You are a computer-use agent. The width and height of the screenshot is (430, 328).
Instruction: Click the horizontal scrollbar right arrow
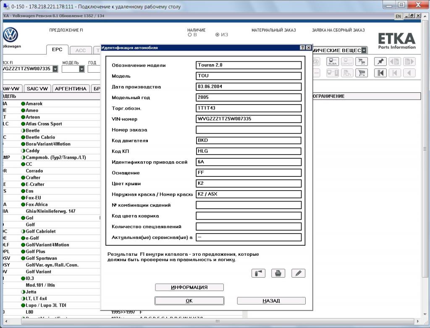pyautogui.click(x=418, y=321)
